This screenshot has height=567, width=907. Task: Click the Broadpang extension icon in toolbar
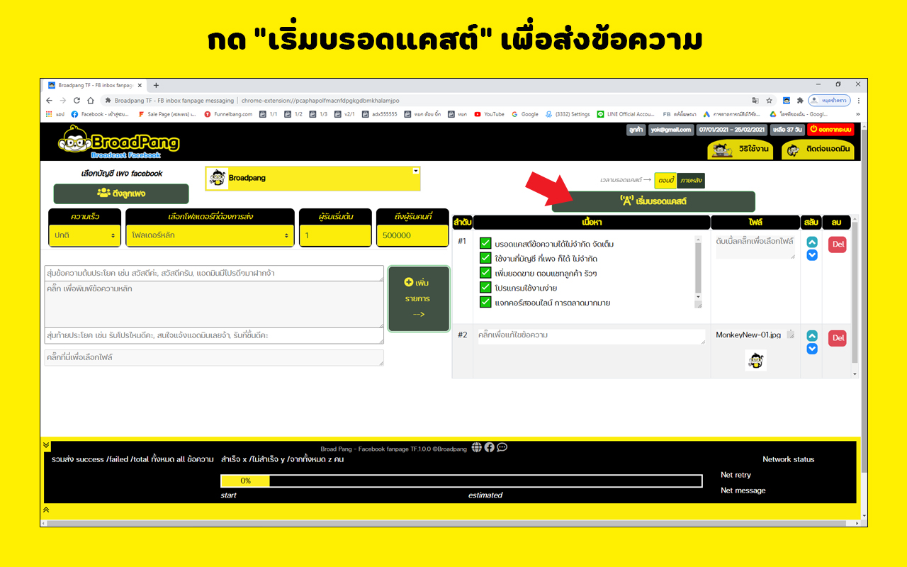(787, 101)
